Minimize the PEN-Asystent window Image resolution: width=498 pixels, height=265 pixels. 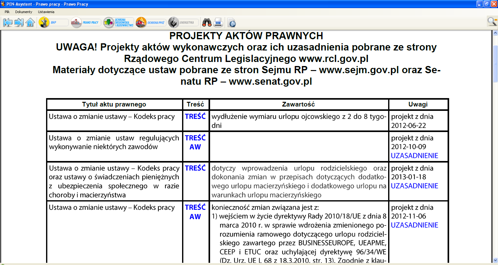pyautogui.click(x=480, y=4)
